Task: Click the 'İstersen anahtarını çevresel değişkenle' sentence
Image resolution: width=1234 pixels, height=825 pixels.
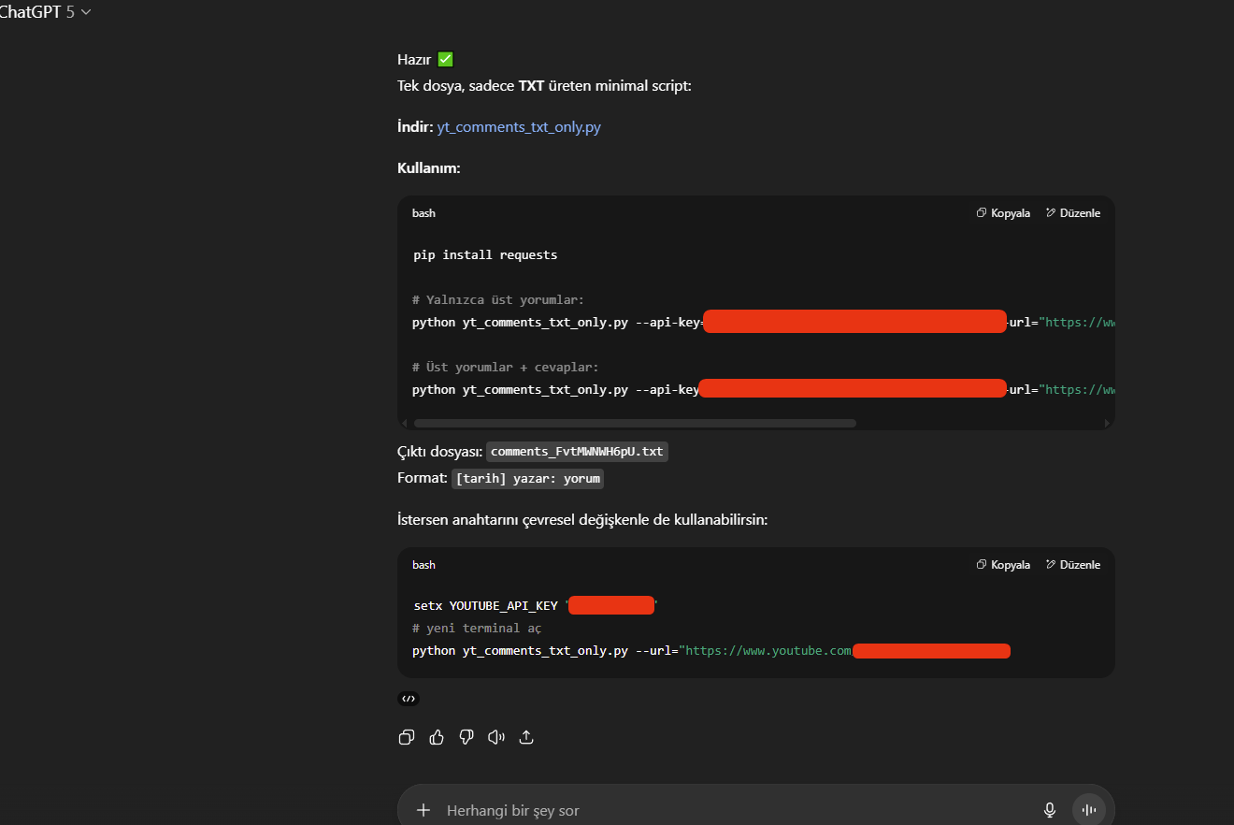Action: point(582,520)
